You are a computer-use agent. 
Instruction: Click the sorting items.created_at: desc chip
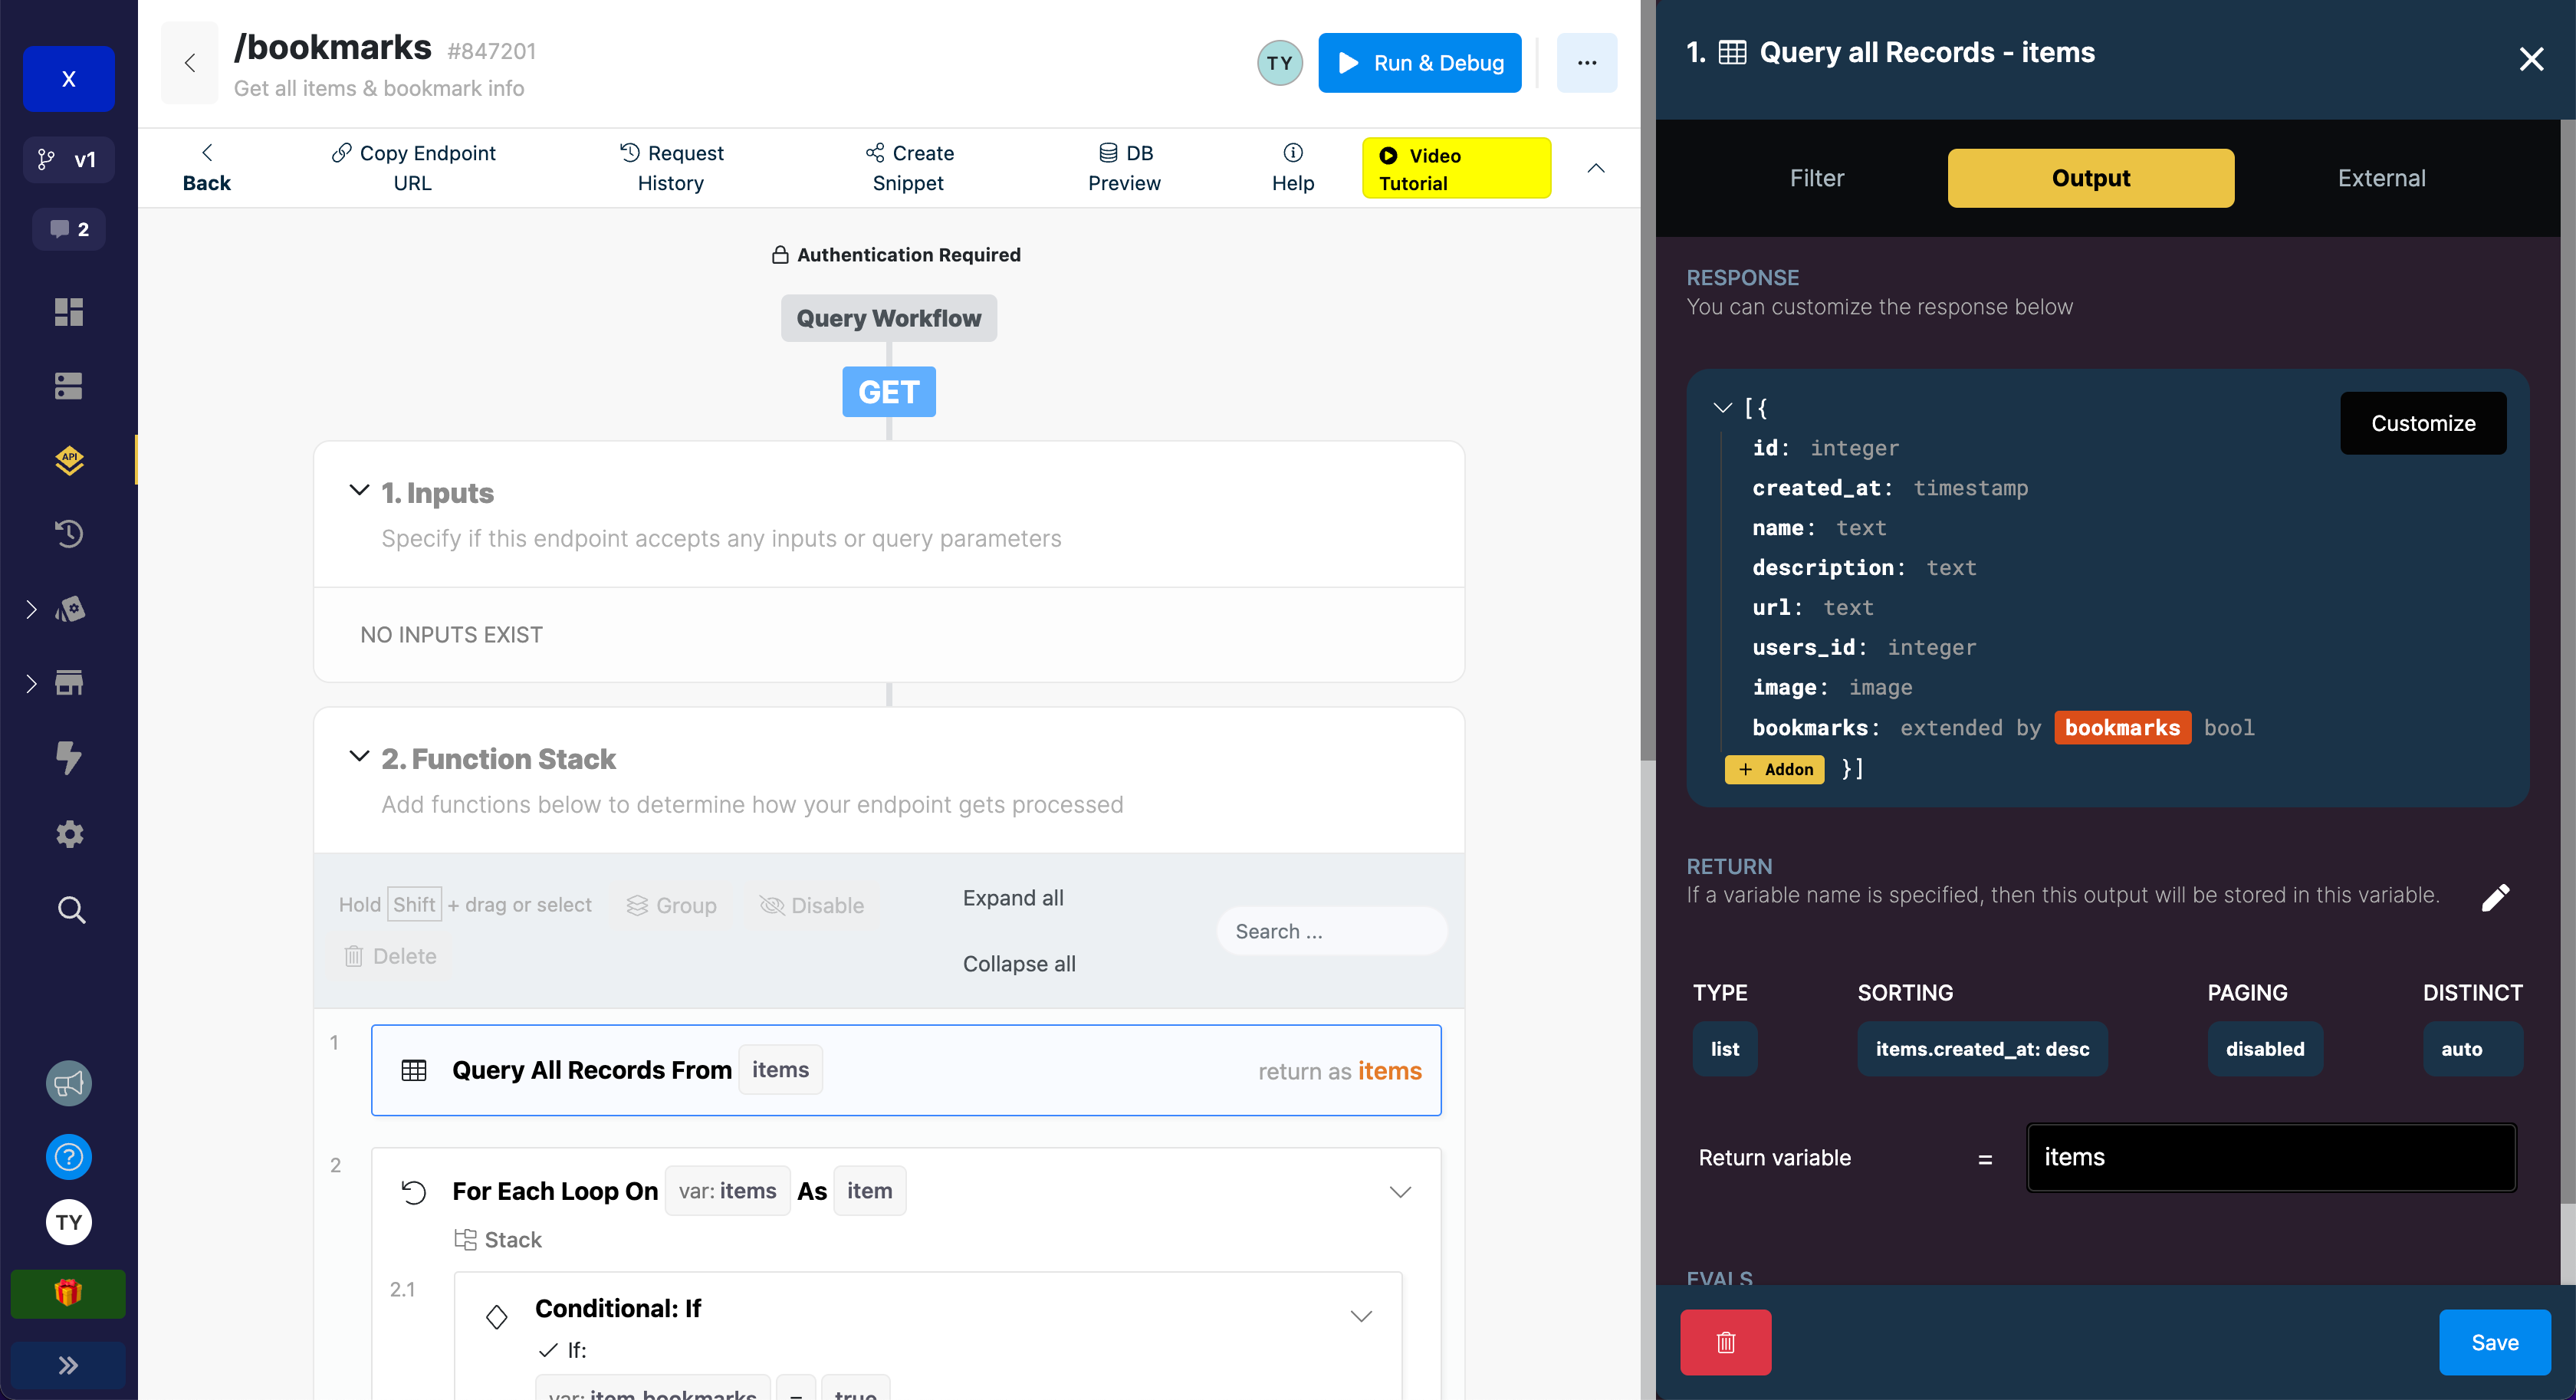[1982, 1049]
